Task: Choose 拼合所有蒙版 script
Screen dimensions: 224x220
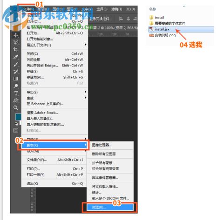Action: (110, 163)
